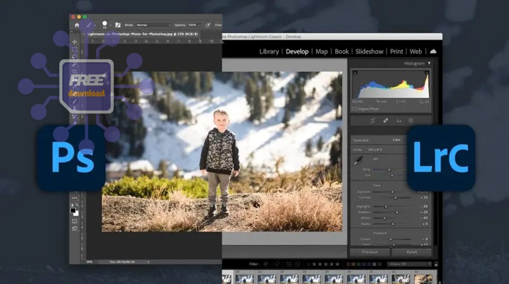The height and width of the screenshot is (284, 509).
Task: Click the Photoshop Home icon
Action: 77,25
